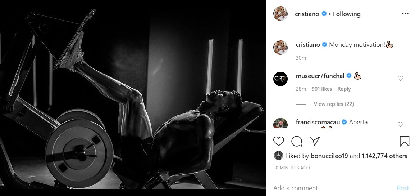Like the post with the heart icon

click(x=278, y=141)
